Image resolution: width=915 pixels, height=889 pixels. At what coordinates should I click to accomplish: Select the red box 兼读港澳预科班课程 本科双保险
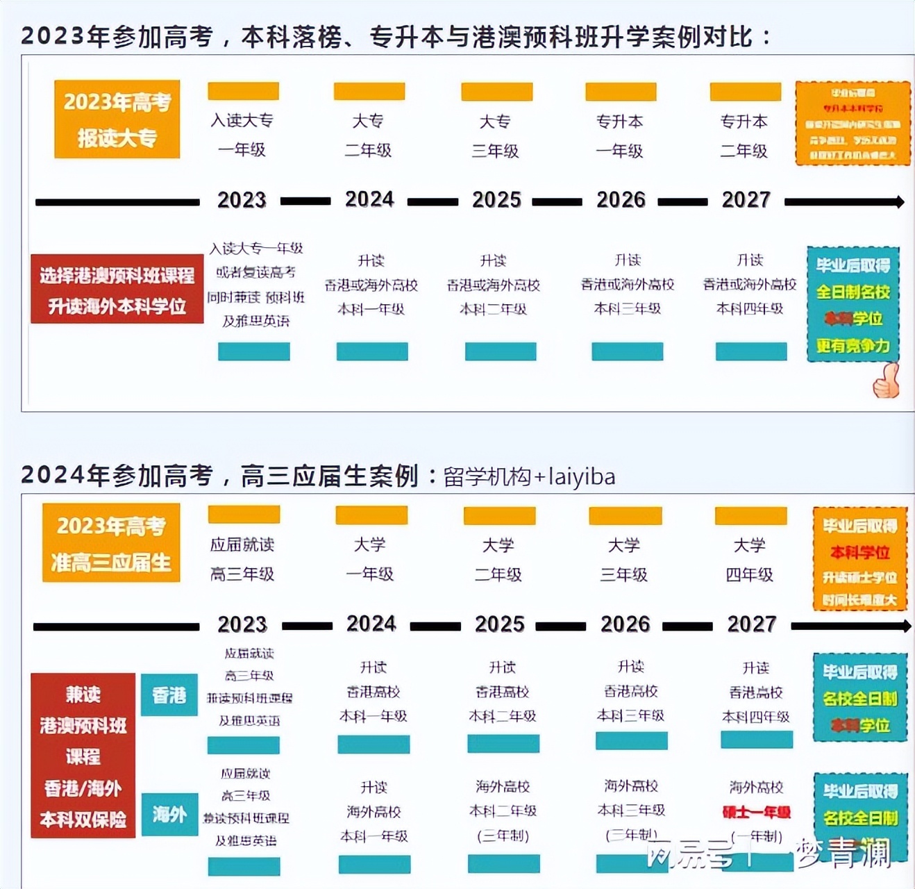pyautogui.click(x=83, y=756)
